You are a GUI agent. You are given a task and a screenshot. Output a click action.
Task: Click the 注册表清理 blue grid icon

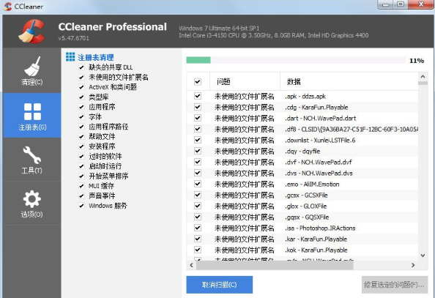[x=70, y=57]
